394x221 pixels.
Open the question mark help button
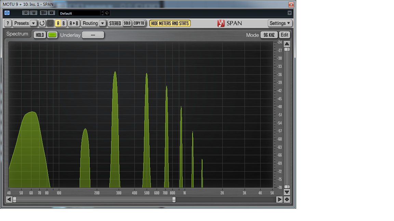(8, 23)
